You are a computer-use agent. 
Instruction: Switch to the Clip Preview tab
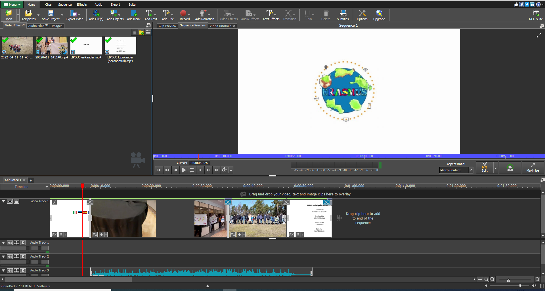(167, 26)
